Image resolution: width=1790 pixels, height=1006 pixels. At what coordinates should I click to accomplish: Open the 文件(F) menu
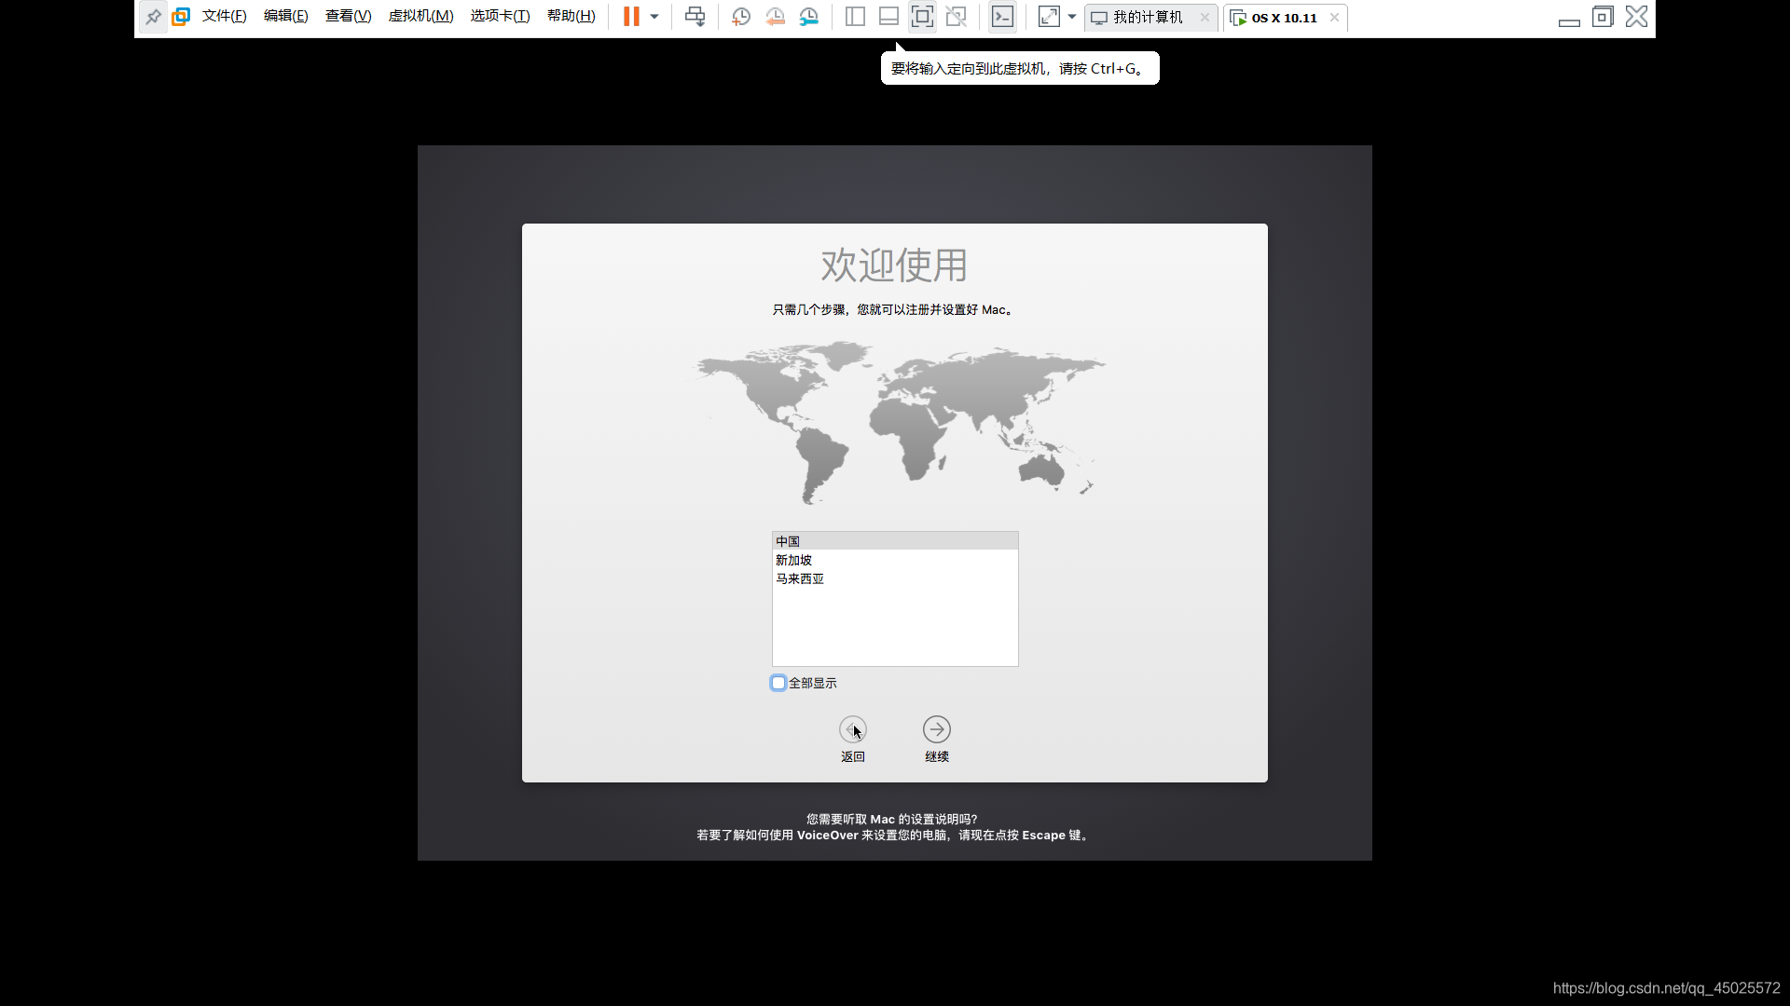click(224, 17)
